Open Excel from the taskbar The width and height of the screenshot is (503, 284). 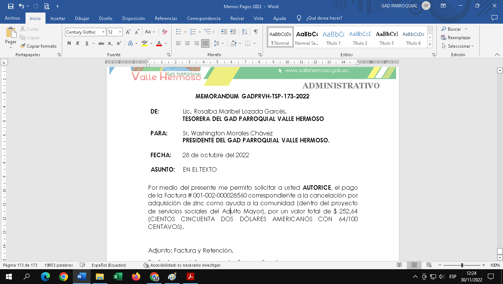point(118,276)
